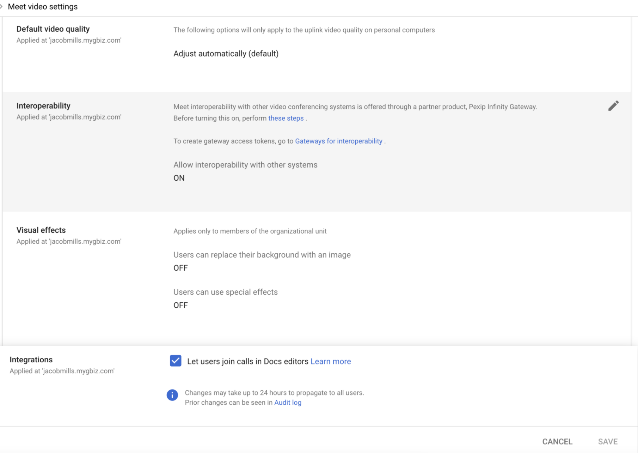The height and width of the screenshot is (453, 638).
Task: Open the Default video quality section
Action: [53, 29]
